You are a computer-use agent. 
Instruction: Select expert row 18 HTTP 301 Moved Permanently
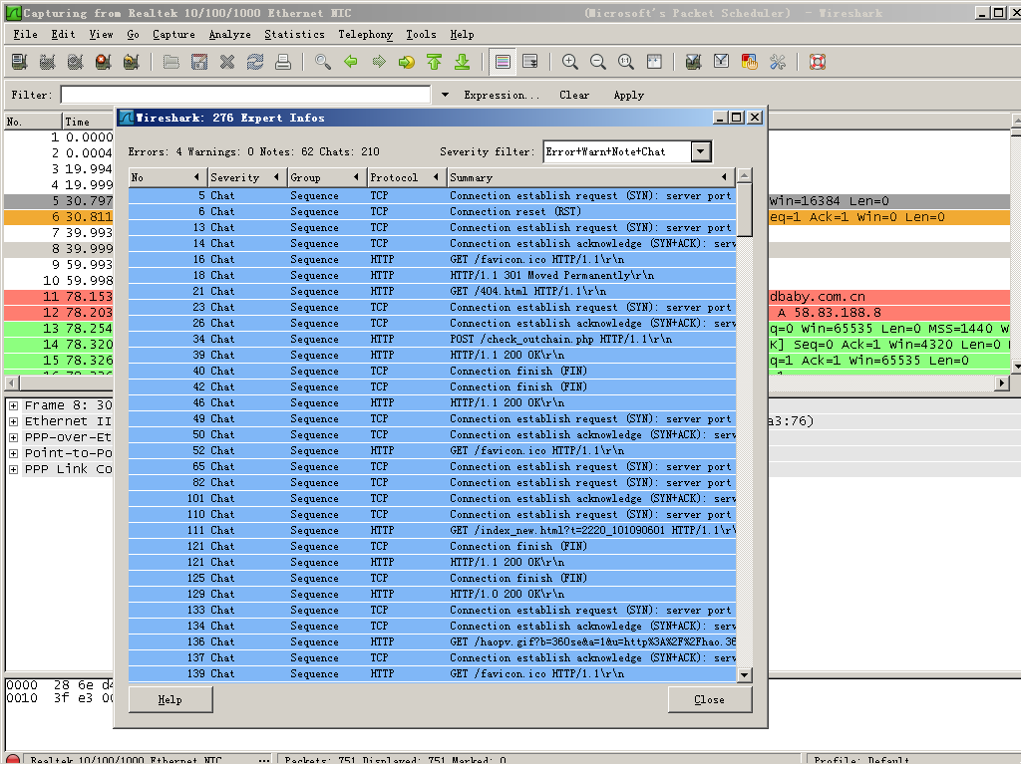click(x=433, y=276)
